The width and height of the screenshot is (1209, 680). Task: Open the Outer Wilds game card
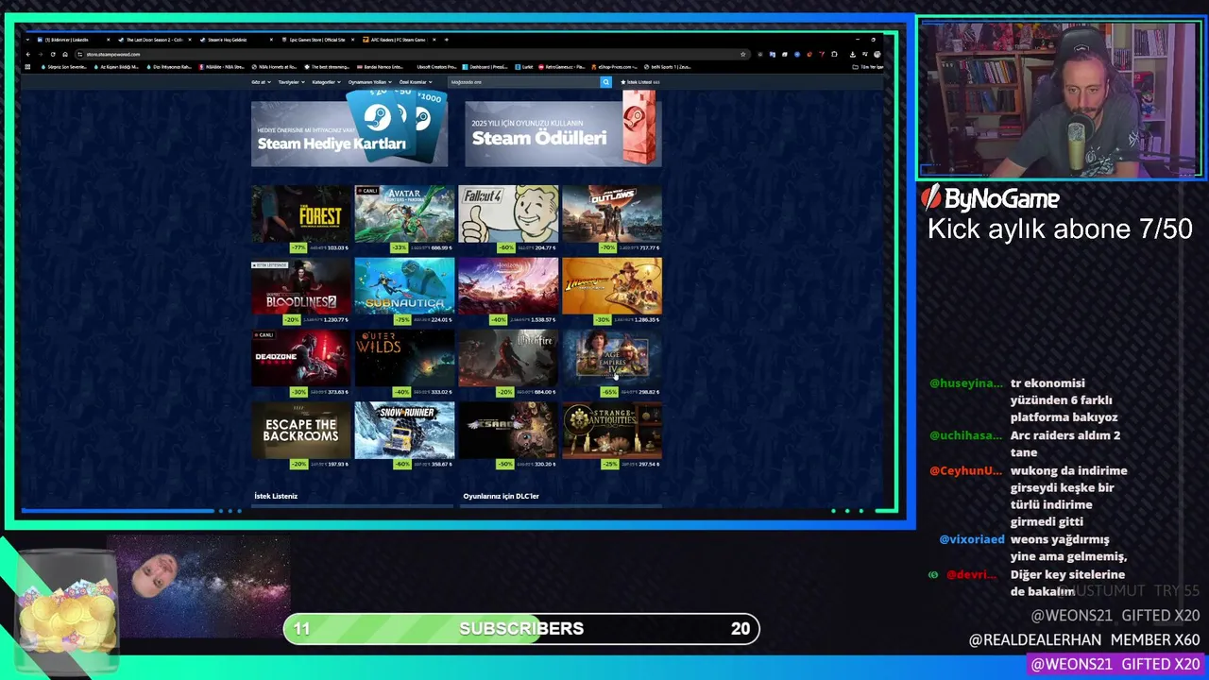click(404, 363)
